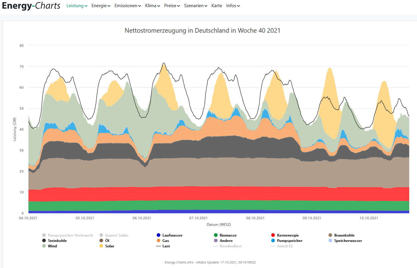Click the green Biomasse legend dot
This screenshot has height=268, width=417.
click(x=216, y=235)
